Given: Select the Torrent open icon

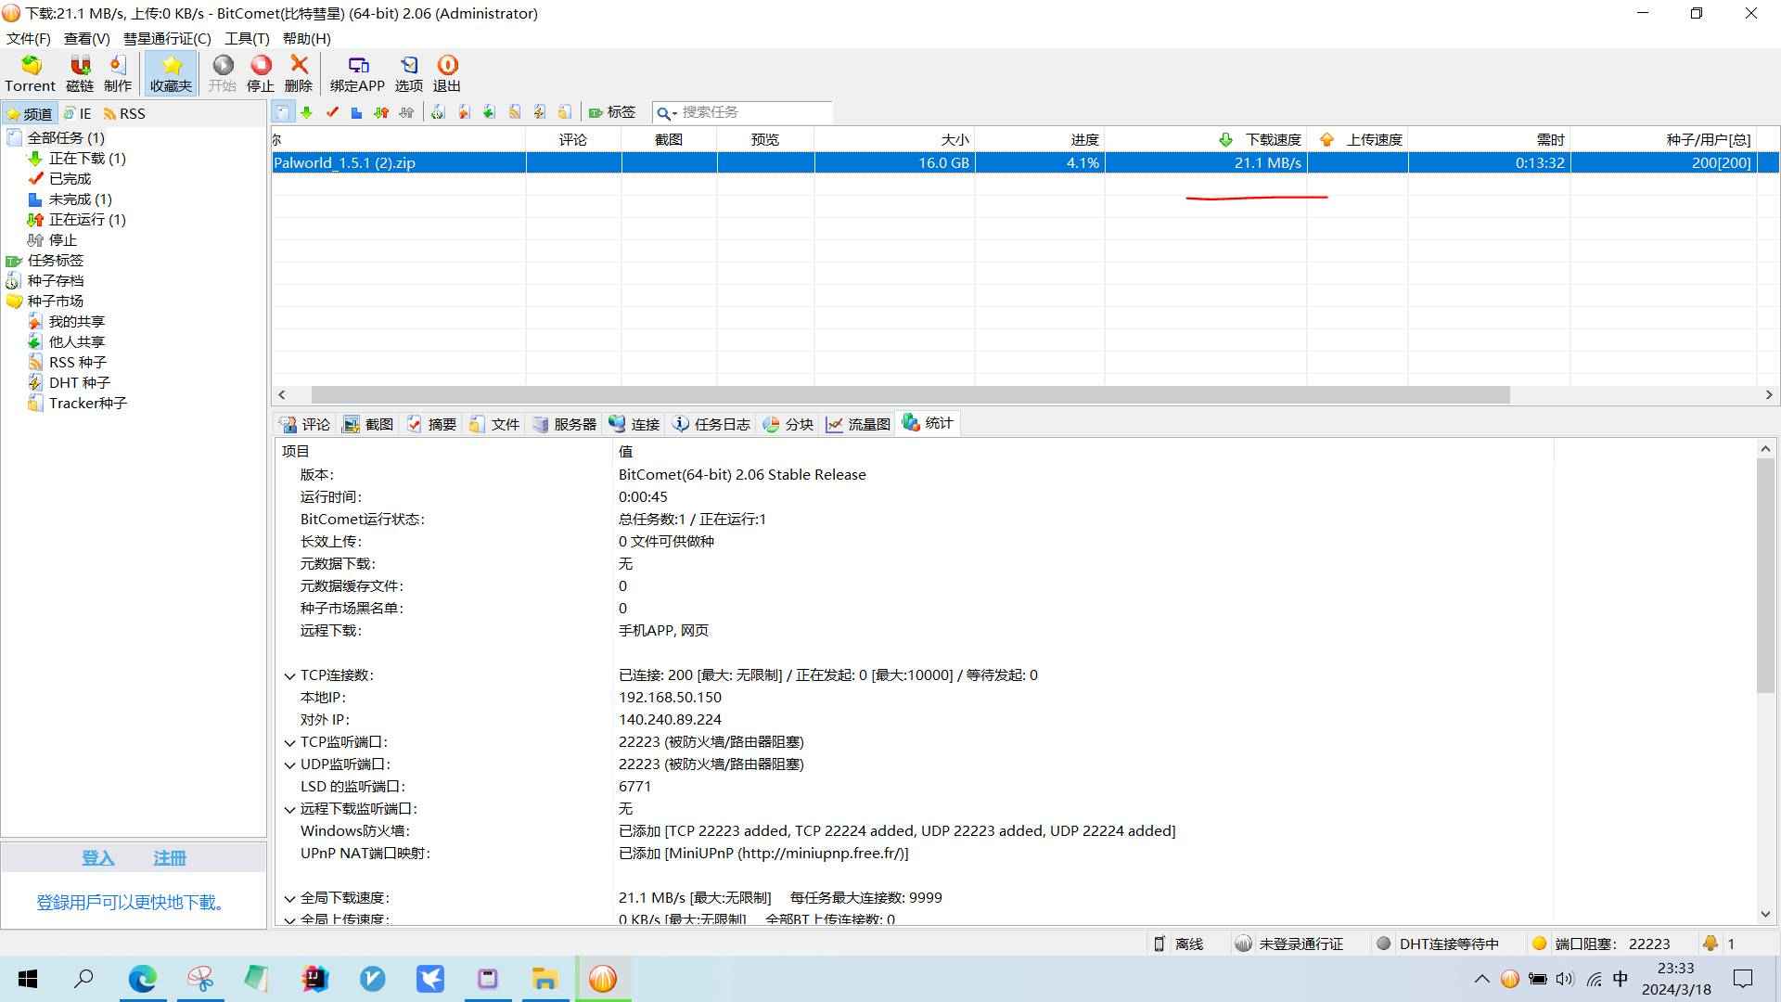Looking at the screenshot, I should [x=30, y=72].
